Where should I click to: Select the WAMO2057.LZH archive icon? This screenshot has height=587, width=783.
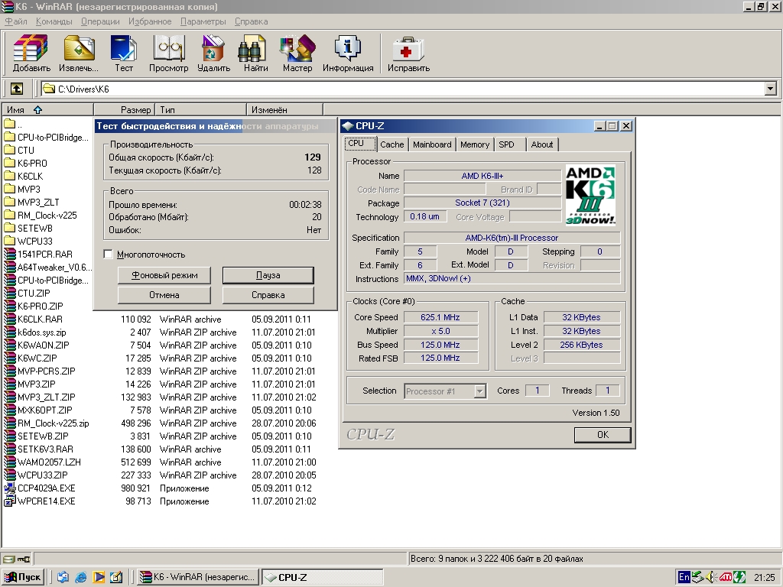tap(9, 462)
